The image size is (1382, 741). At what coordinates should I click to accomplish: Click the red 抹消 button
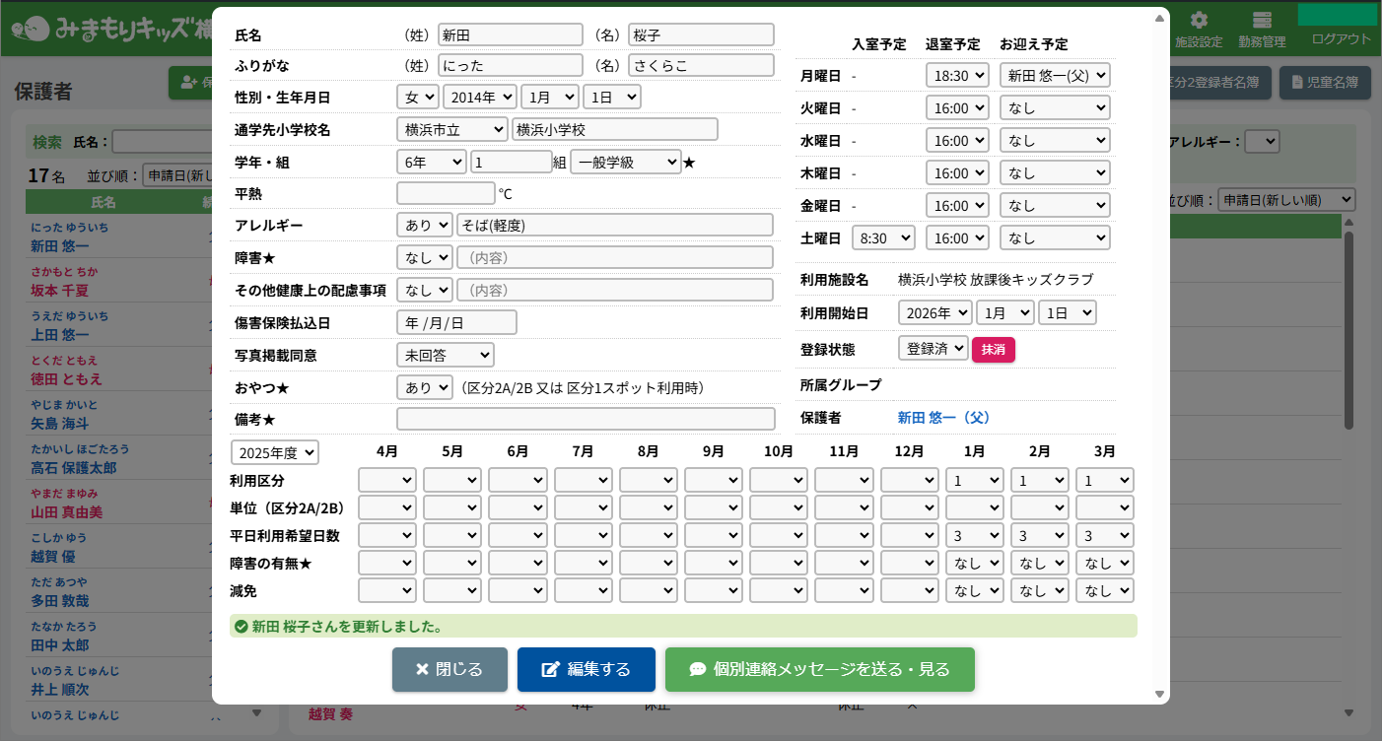pyautogui.click(x=993, y=350)
